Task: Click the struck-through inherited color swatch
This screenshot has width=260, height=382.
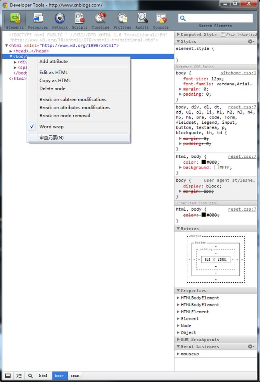Action: pos(204,215)
